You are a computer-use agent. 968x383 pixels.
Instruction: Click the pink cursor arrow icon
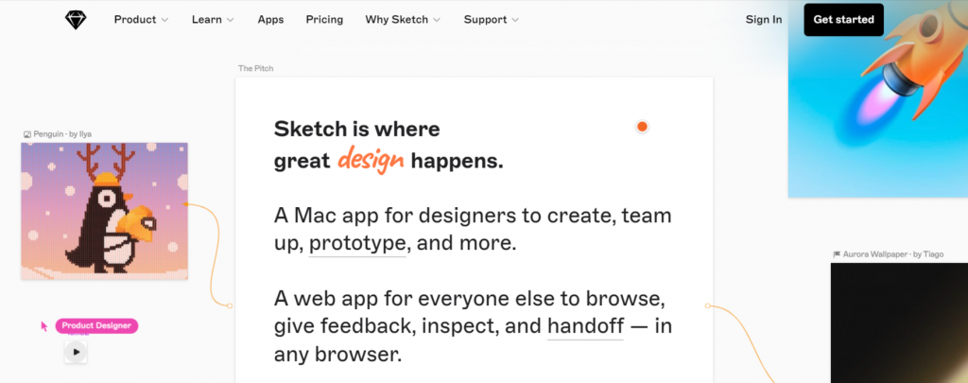tap(44, 326)
